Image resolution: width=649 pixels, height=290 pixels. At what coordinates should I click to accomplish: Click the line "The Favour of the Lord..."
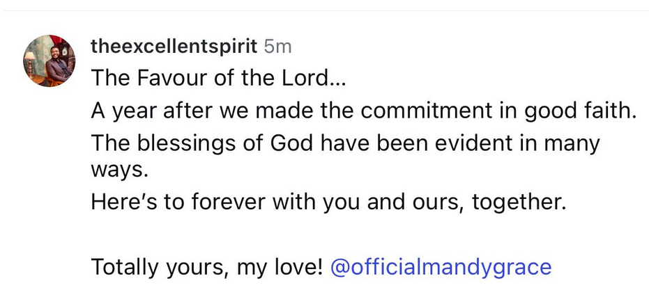click(218, 78)
